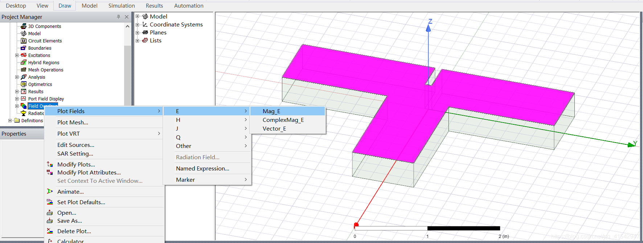The height and width of the screenshot is (243, 643).
Task: Click the Radiation icon in tree
Action: 24,113
